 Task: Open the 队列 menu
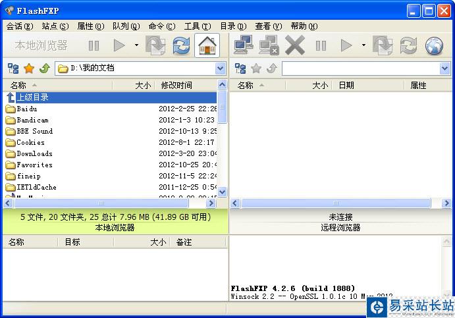point(126,26)
